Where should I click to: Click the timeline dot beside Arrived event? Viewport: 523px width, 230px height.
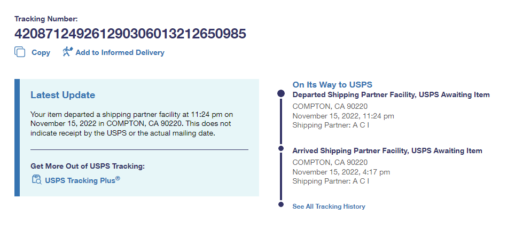(281, 148)
